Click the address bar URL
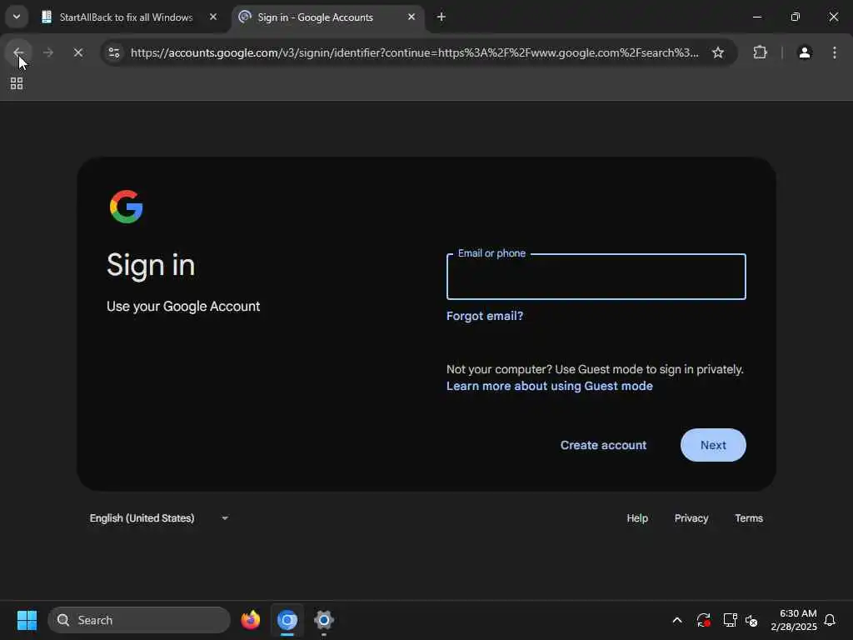This screenshot has width=853, height=640. (415, 52)
